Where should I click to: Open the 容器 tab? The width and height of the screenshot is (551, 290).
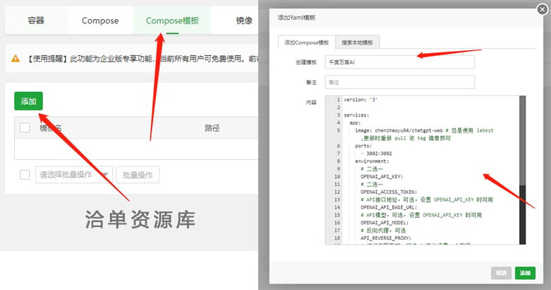36,21
